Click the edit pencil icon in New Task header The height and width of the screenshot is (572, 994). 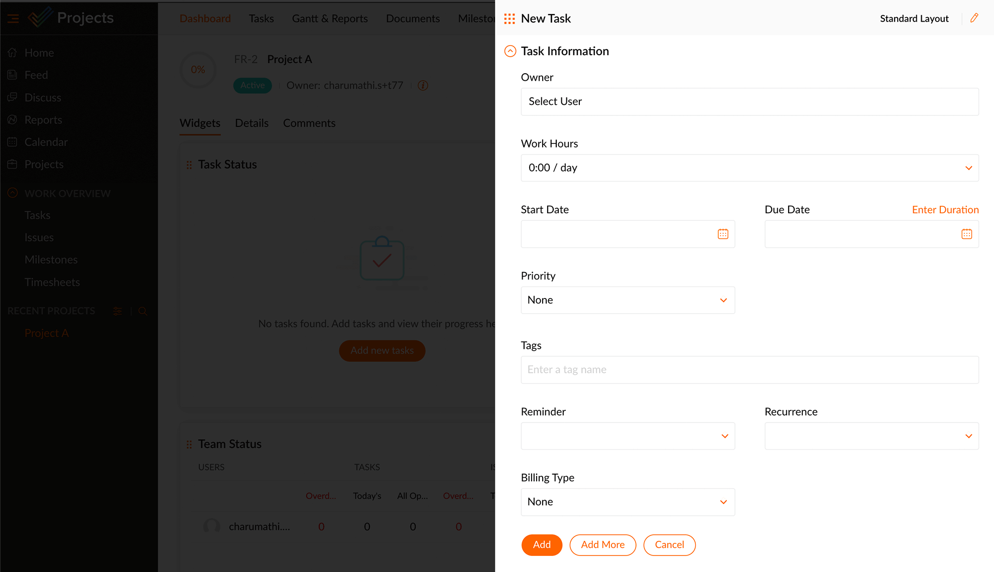click(974, 18)
